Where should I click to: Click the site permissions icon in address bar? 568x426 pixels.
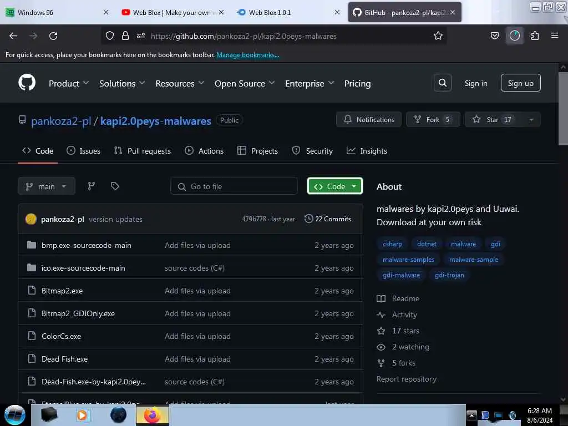[x=141, y=35]
